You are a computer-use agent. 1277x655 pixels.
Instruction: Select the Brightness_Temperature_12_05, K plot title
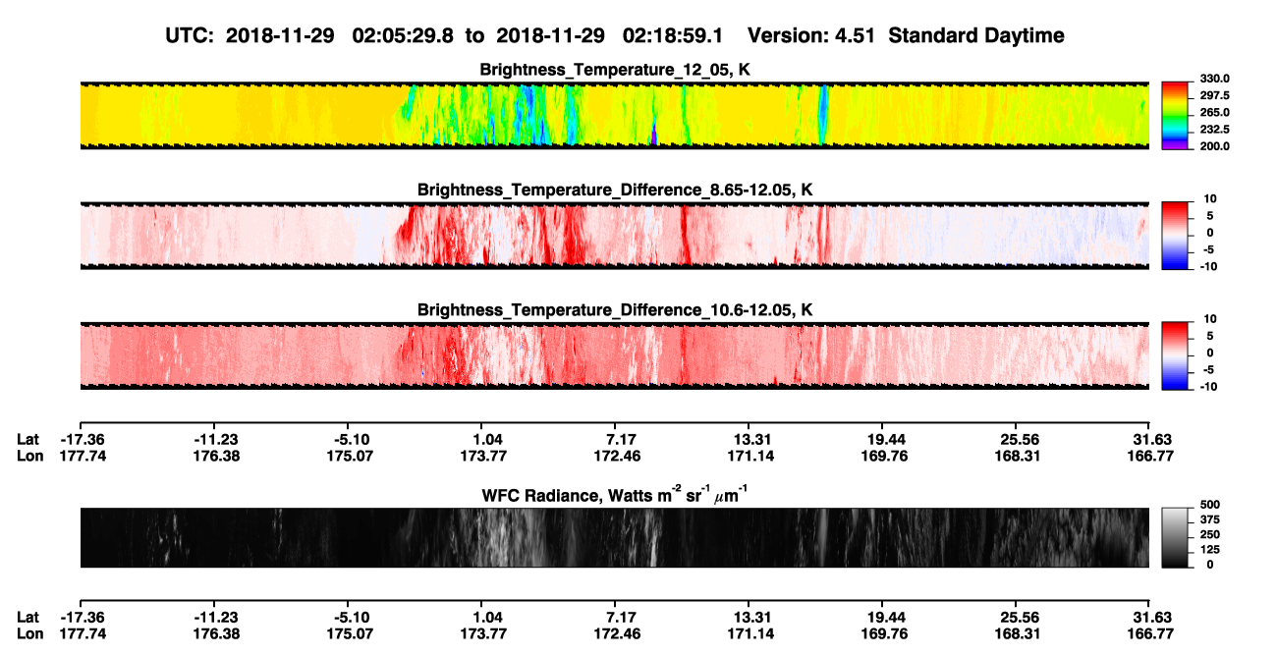615,70
